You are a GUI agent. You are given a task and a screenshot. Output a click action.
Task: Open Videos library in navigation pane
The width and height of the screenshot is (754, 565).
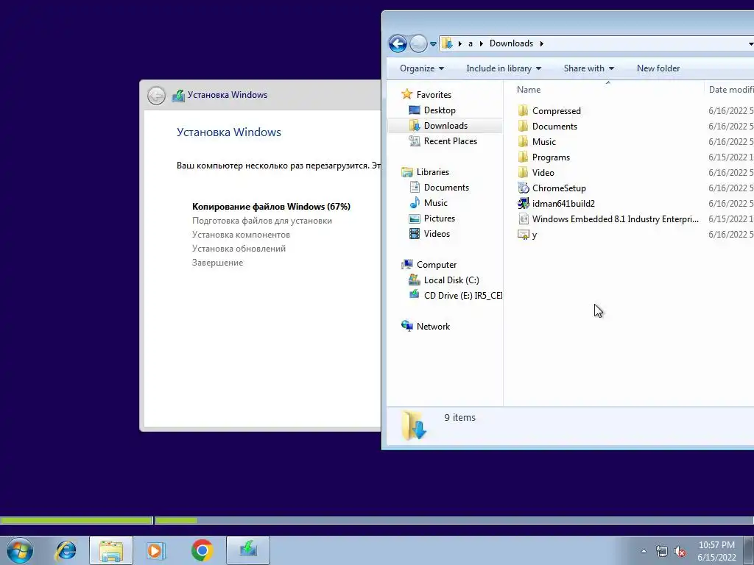coord(437,233)
